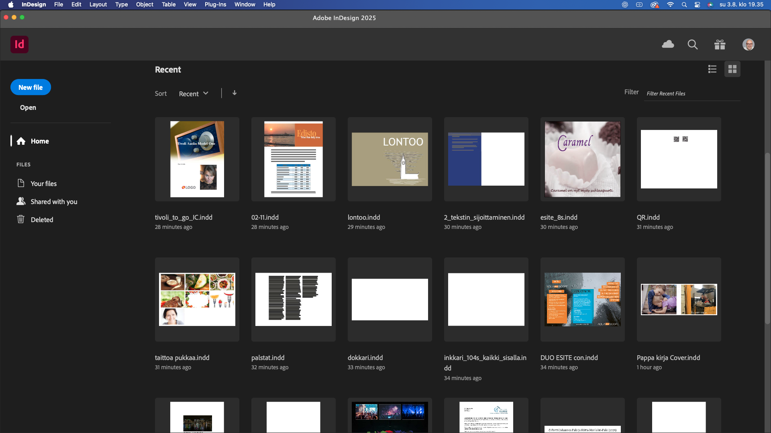Click the file name DUO ESITE con.indd

tap(569, 358)
